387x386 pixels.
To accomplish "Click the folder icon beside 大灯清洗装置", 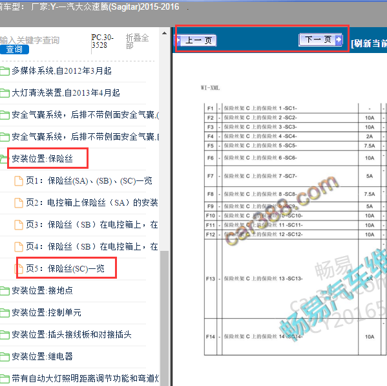I will (5, 93).
